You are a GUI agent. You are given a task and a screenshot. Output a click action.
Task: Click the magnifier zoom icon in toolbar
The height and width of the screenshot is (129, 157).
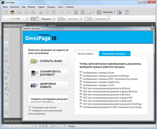point(90,12)
